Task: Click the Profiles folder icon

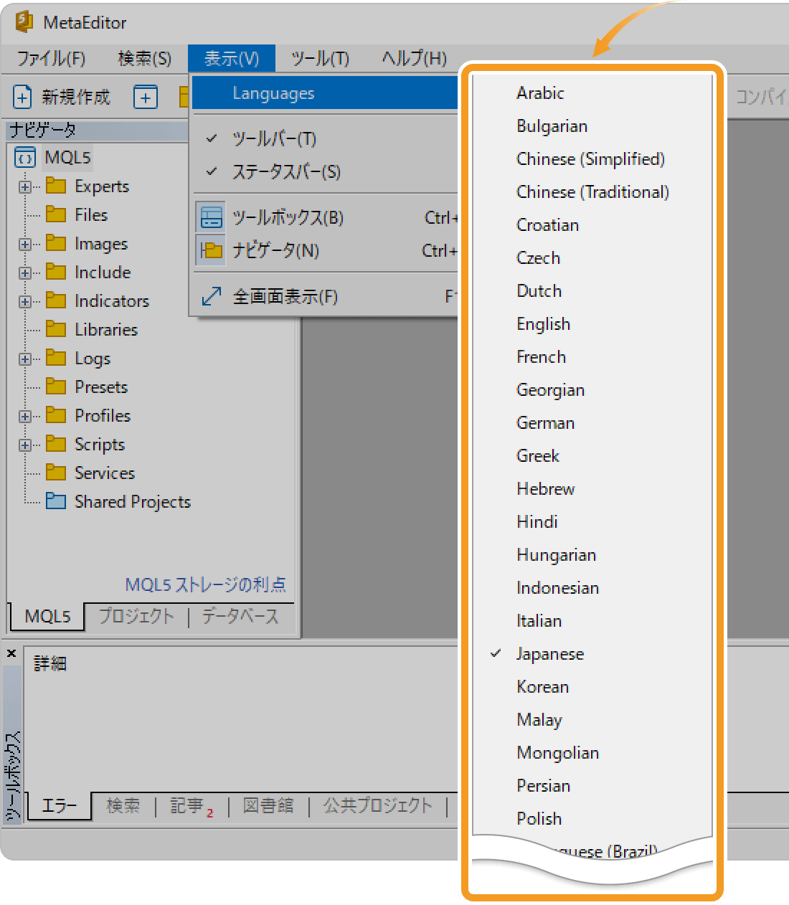Action: [56, 415]
